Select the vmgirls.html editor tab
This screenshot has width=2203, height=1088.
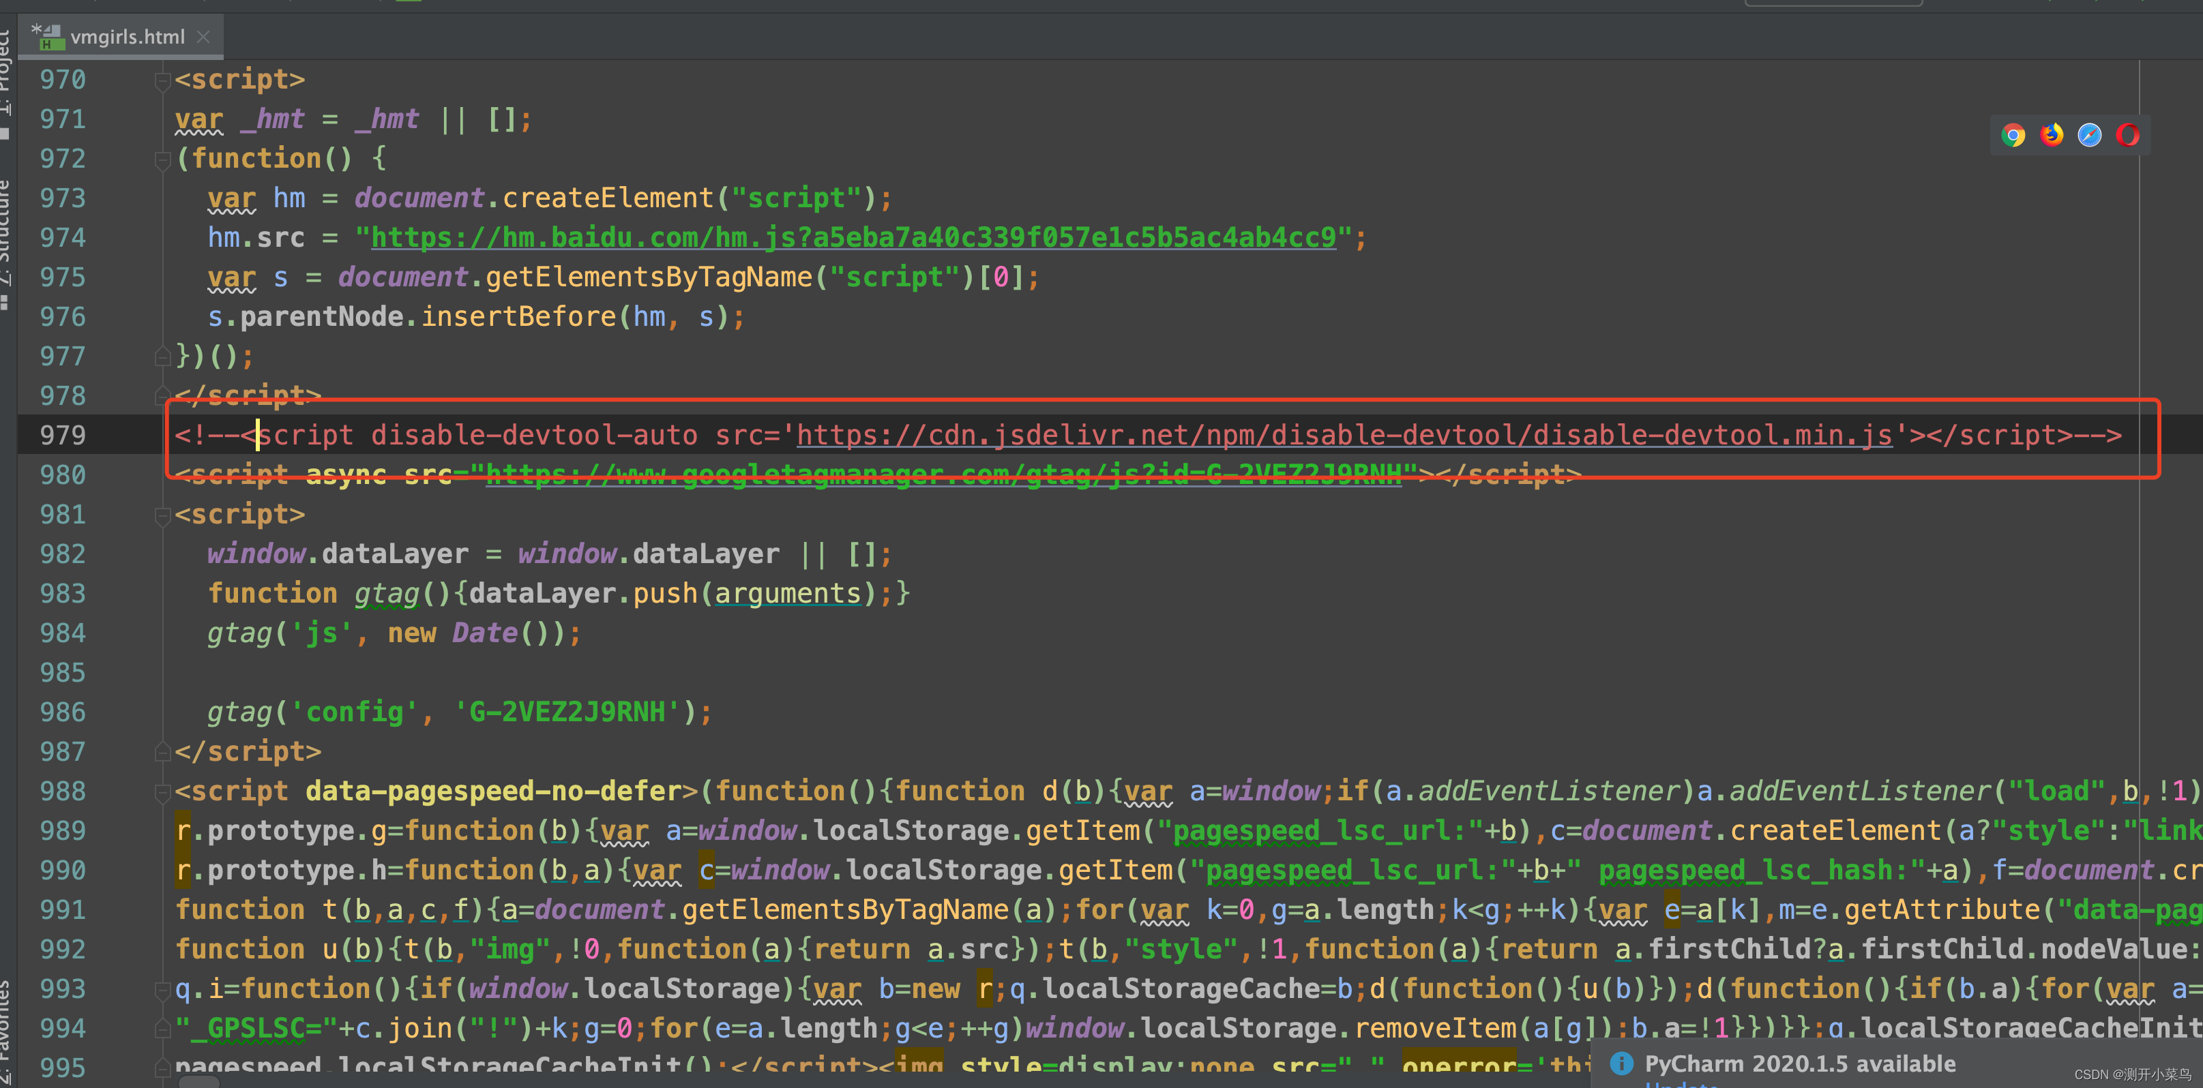[127, 37]
